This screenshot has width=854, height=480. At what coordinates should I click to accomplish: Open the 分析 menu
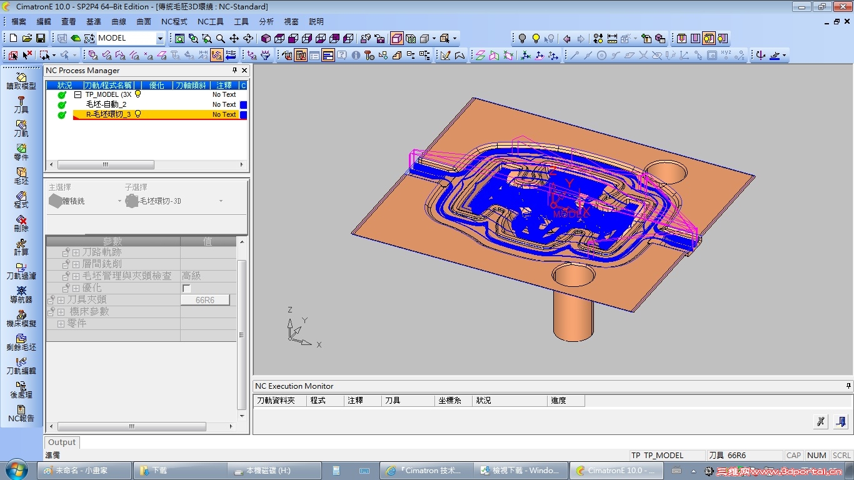coord(266,21)
